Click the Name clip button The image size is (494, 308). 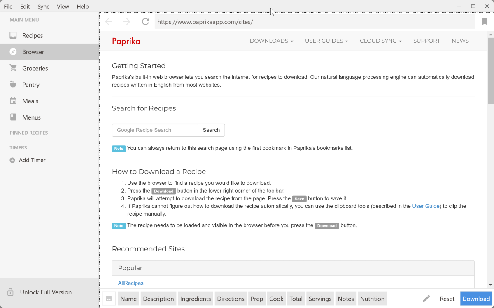coord(128,299)
